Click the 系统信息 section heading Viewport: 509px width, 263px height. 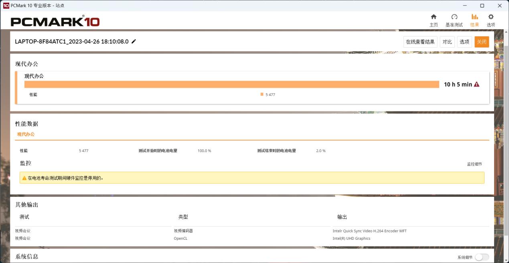click(x=27, y=257)
